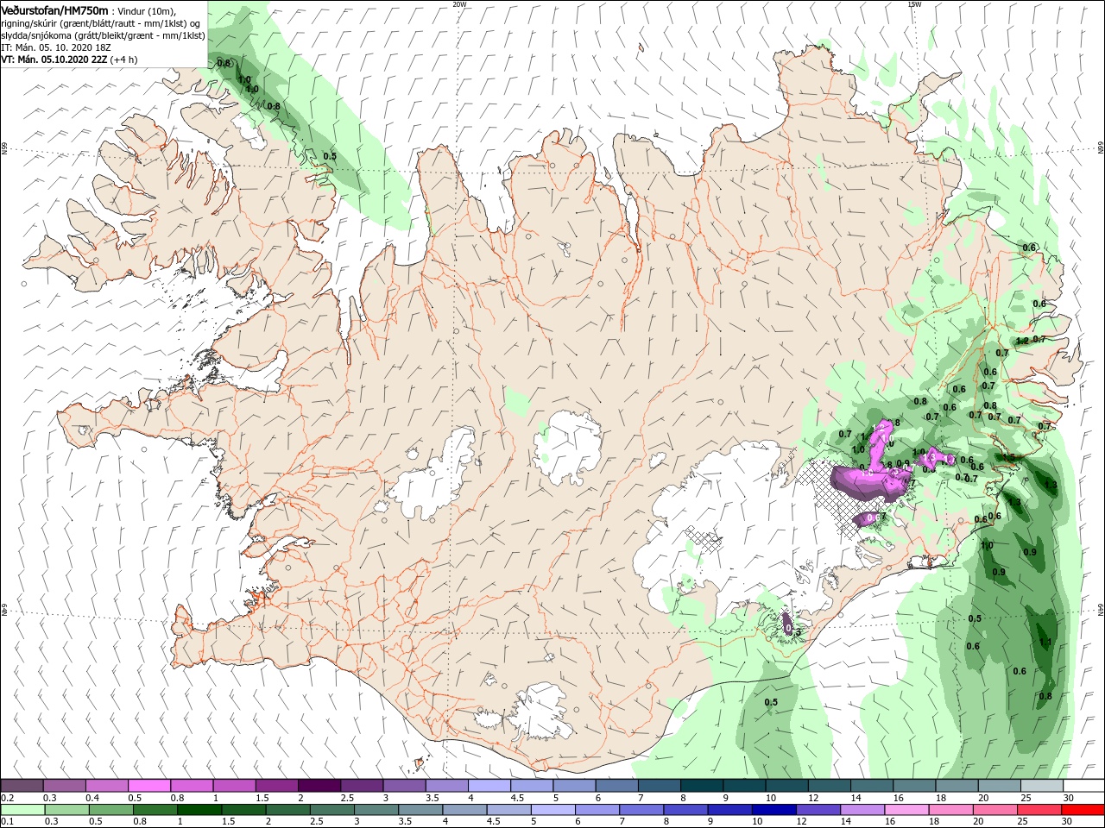This screenshot has height=828, width=1105.
Task: Select the violet 12–14 swatch in the lower scale
Action: click(x=817, y=810)
